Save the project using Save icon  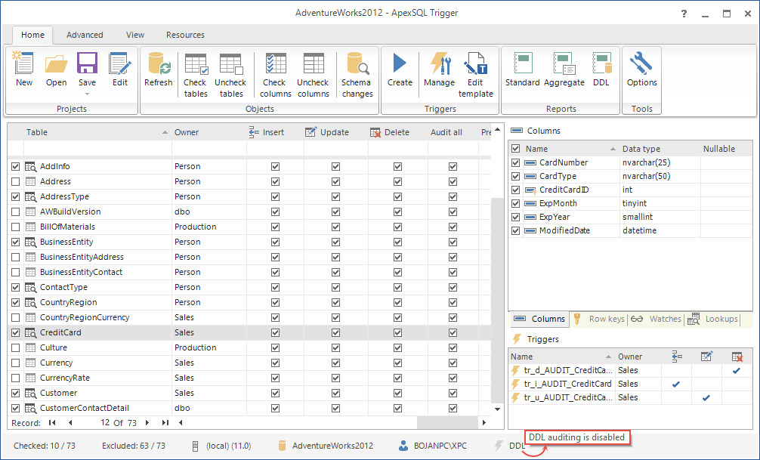pos(87,63)
